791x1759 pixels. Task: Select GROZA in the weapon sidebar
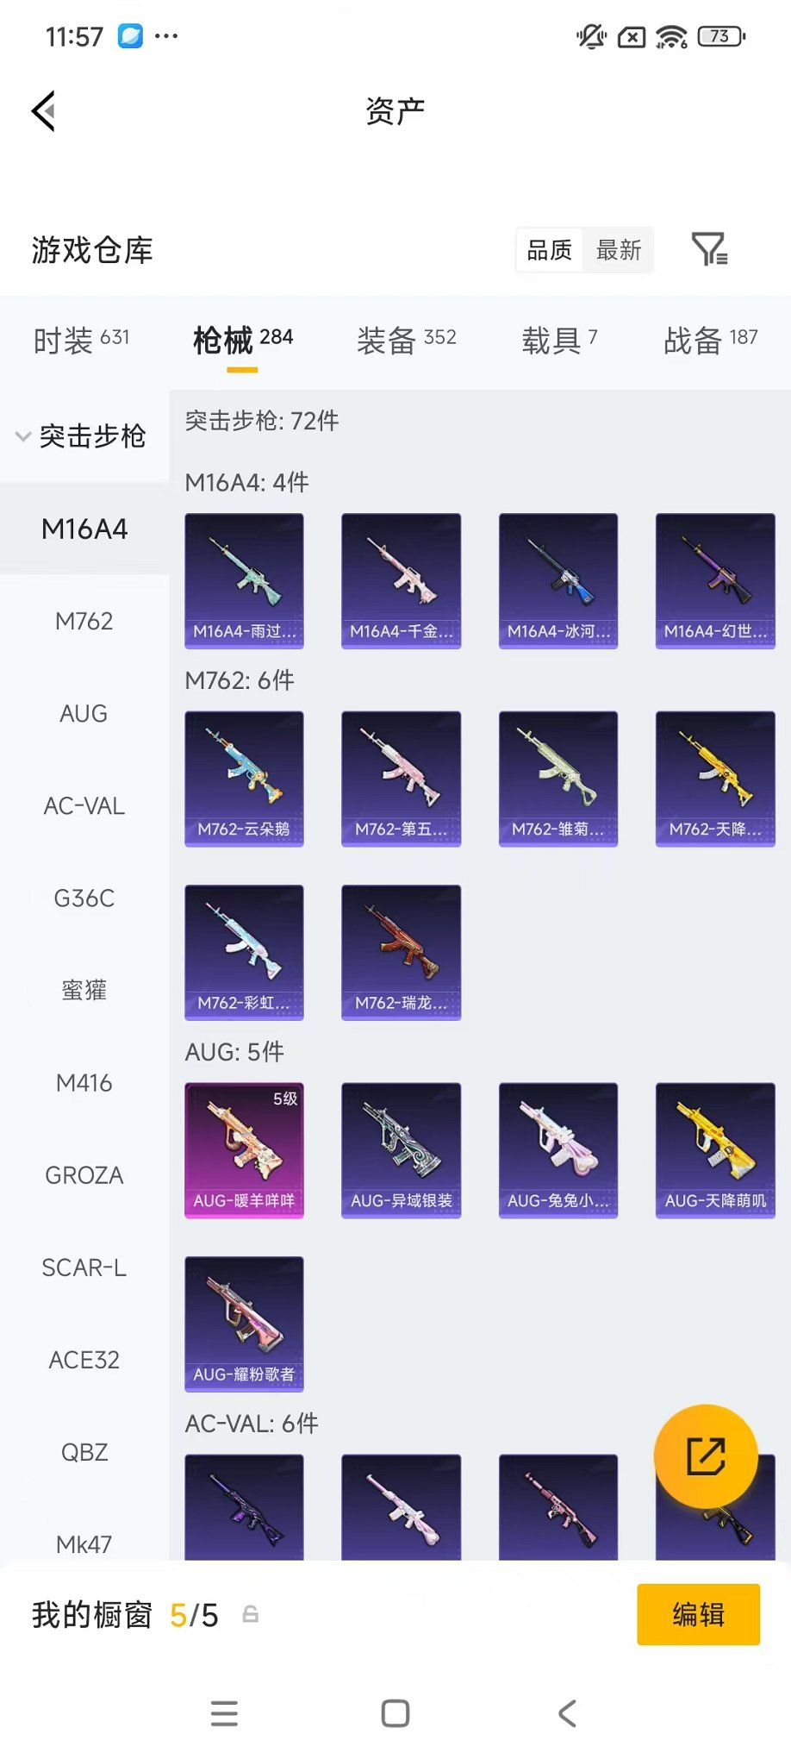coord(84,1175)
